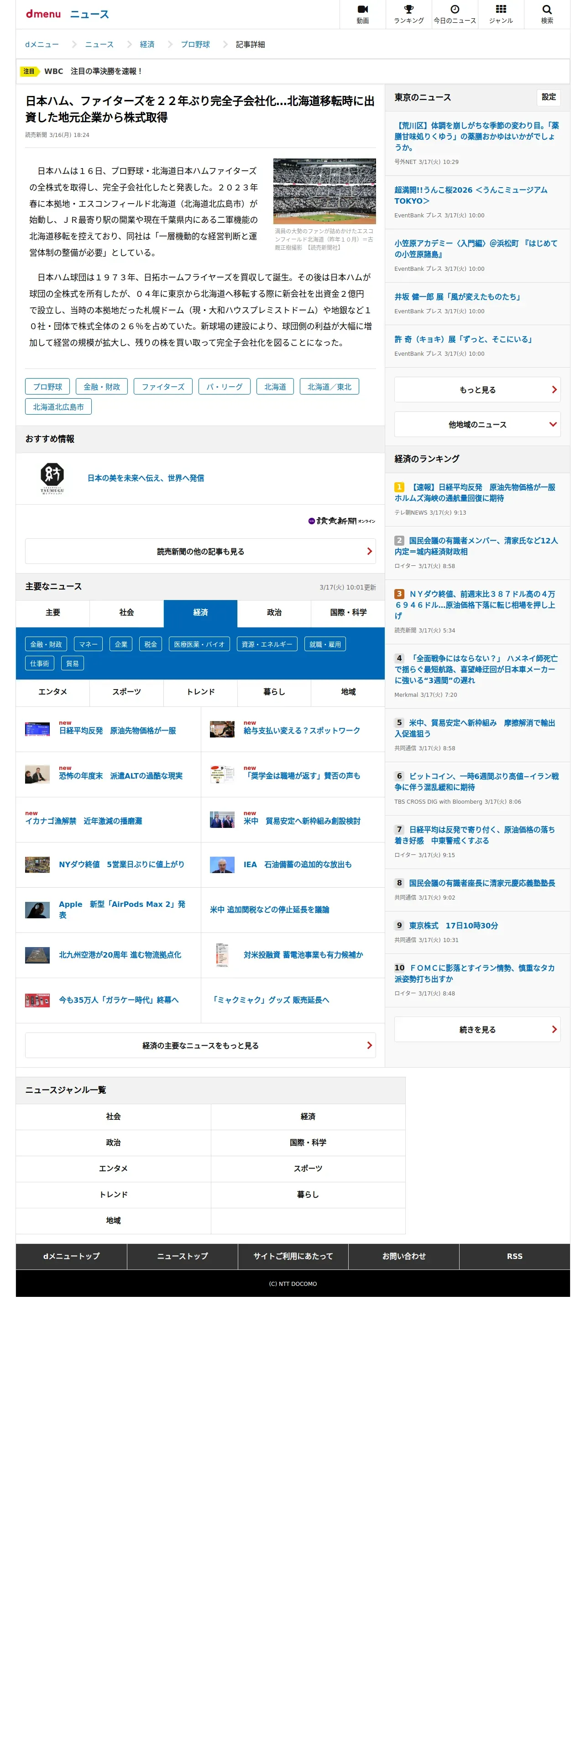Click the ファイターズ article tag

tap(163, 387)
